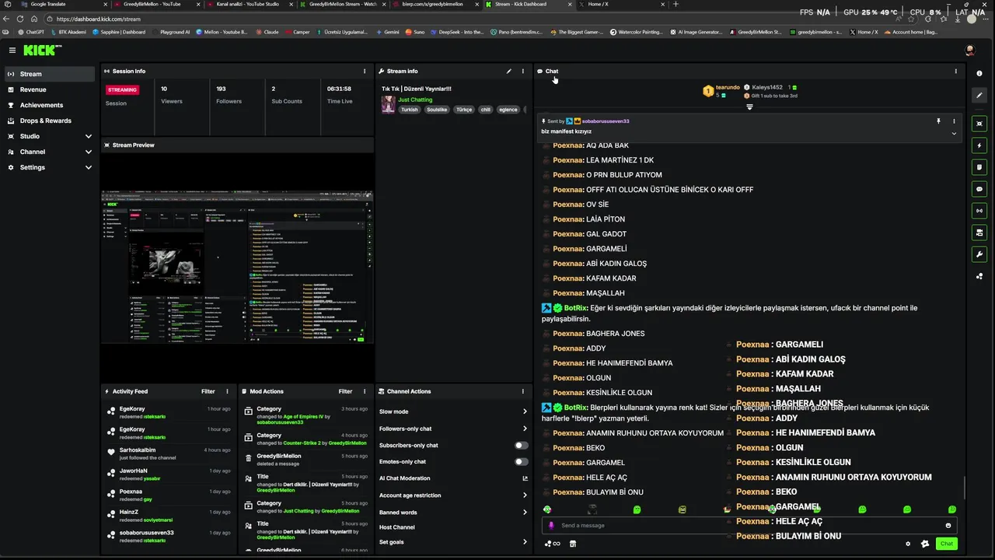Viewport: 995px width, 560px height.
Task: Open Activity Feed Filter dropdown
Action: 208,391
